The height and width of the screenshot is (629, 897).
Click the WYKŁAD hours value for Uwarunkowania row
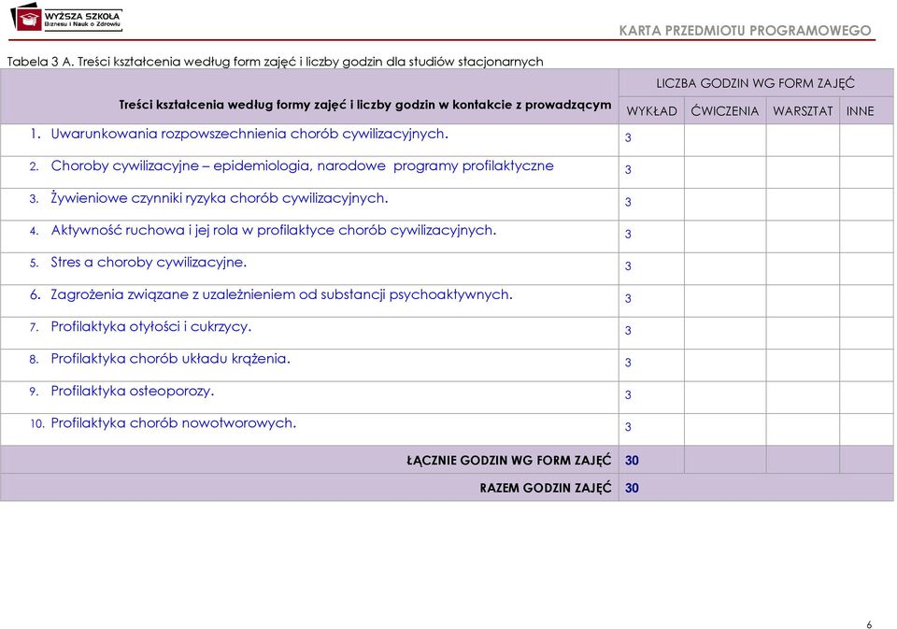tap(628, 138)
